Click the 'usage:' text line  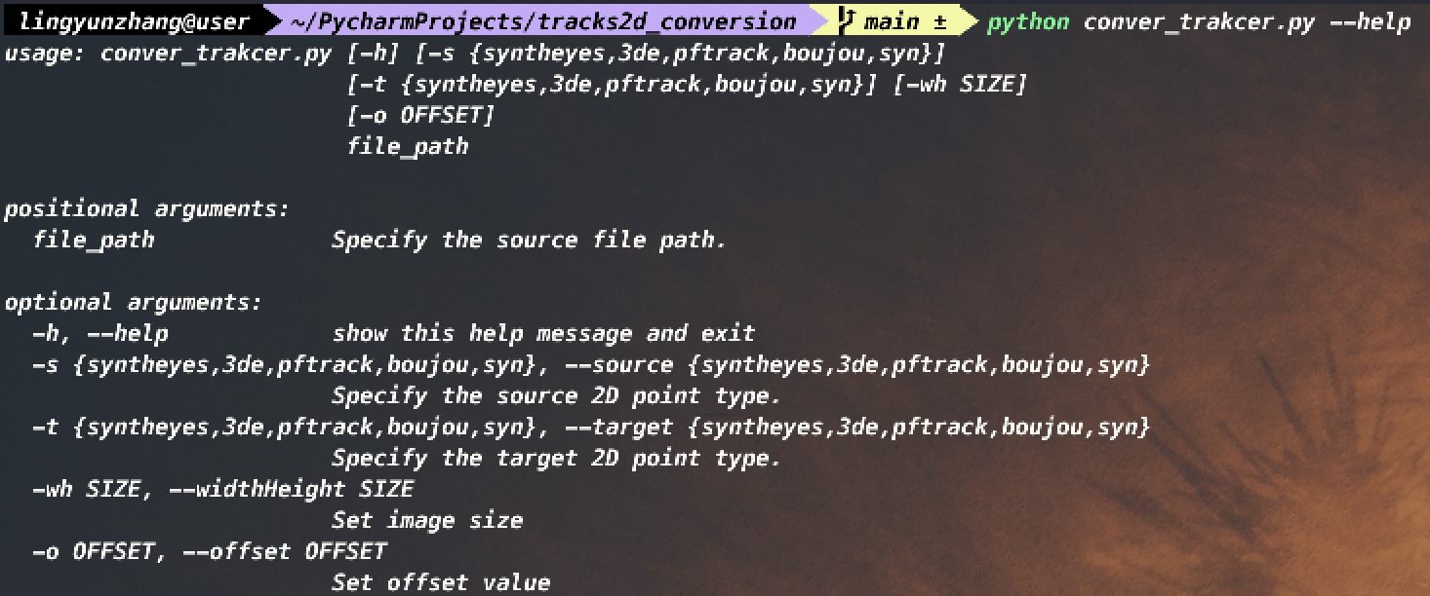[475, 54]
